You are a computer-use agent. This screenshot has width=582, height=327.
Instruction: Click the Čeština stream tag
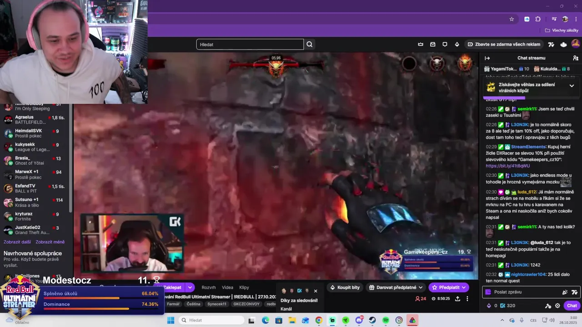(x=193, y=304)
